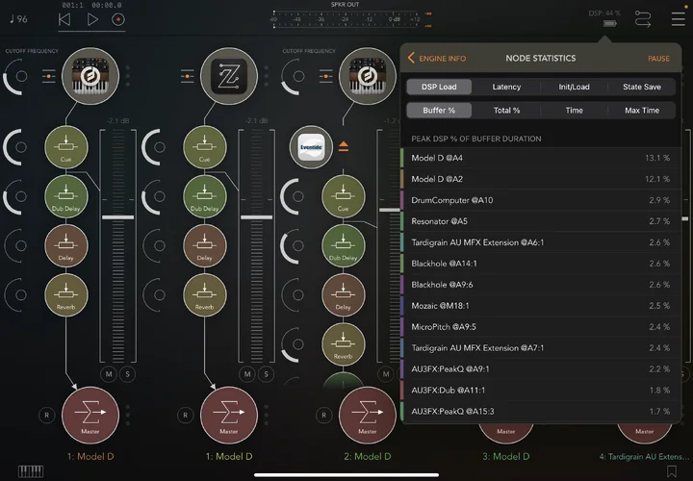Open the MIDI routing matrix icon

point(644,18)
